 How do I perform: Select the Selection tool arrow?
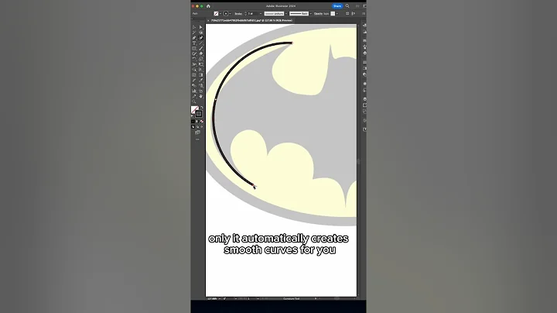(x=194, y=27)
